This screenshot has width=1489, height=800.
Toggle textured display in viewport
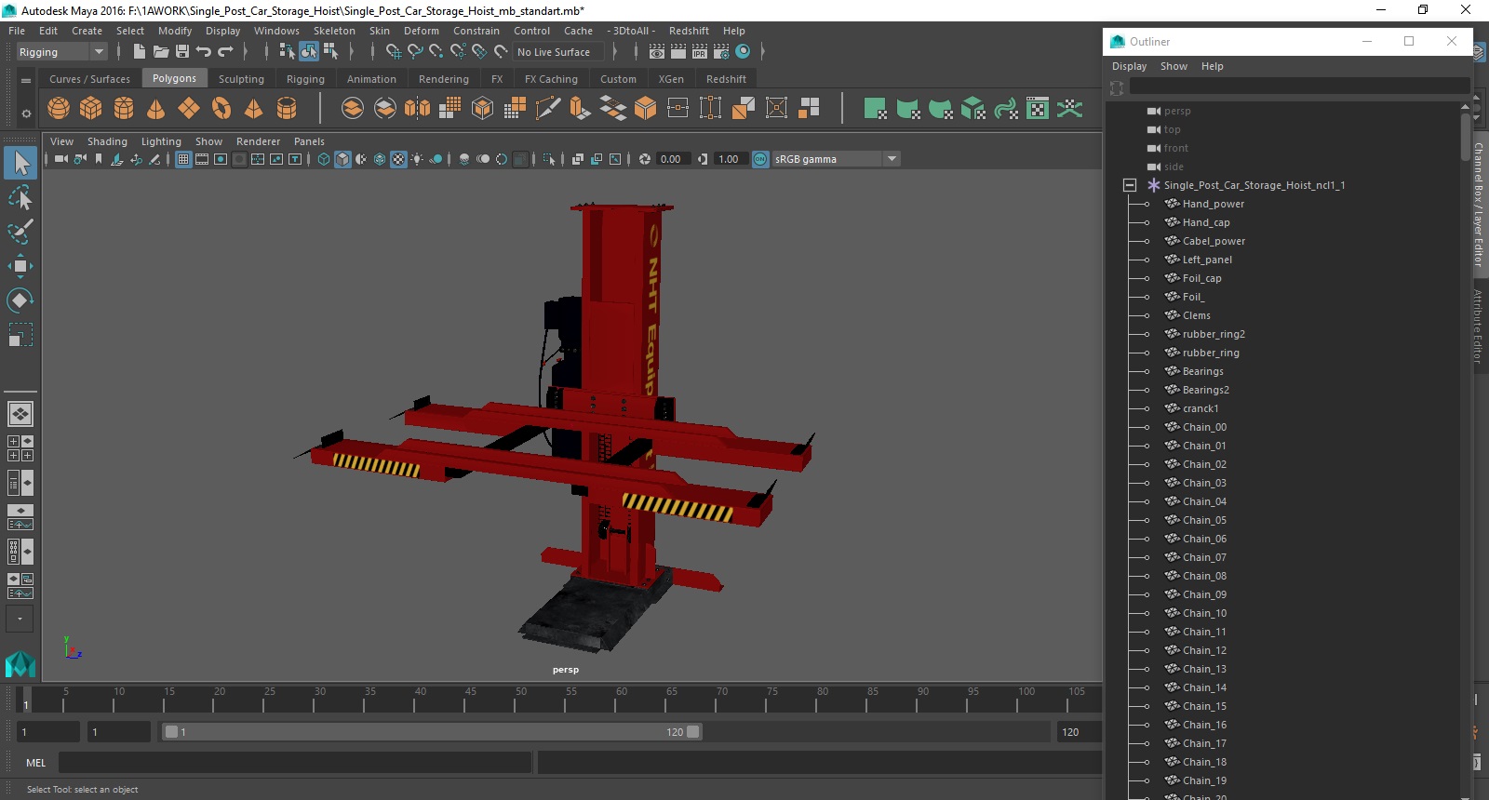pyautogui.click(x=398, y=159)
